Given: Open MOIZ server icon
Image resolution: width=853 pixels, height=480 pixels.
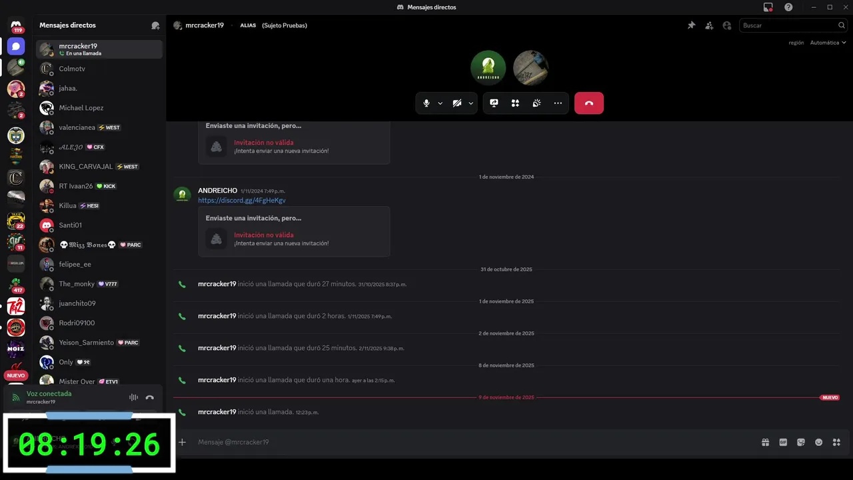Looking at the screenshot, I should (16, 349).
